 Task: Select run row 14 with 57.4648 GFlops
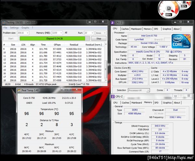[53, 66]
